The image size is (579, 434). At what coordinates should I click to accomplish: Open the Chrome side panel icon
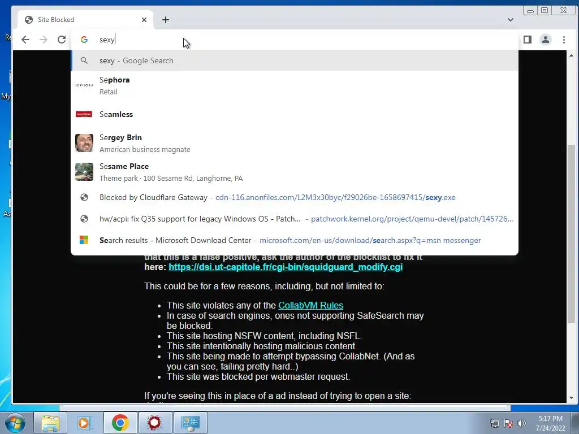pos(528,40)
